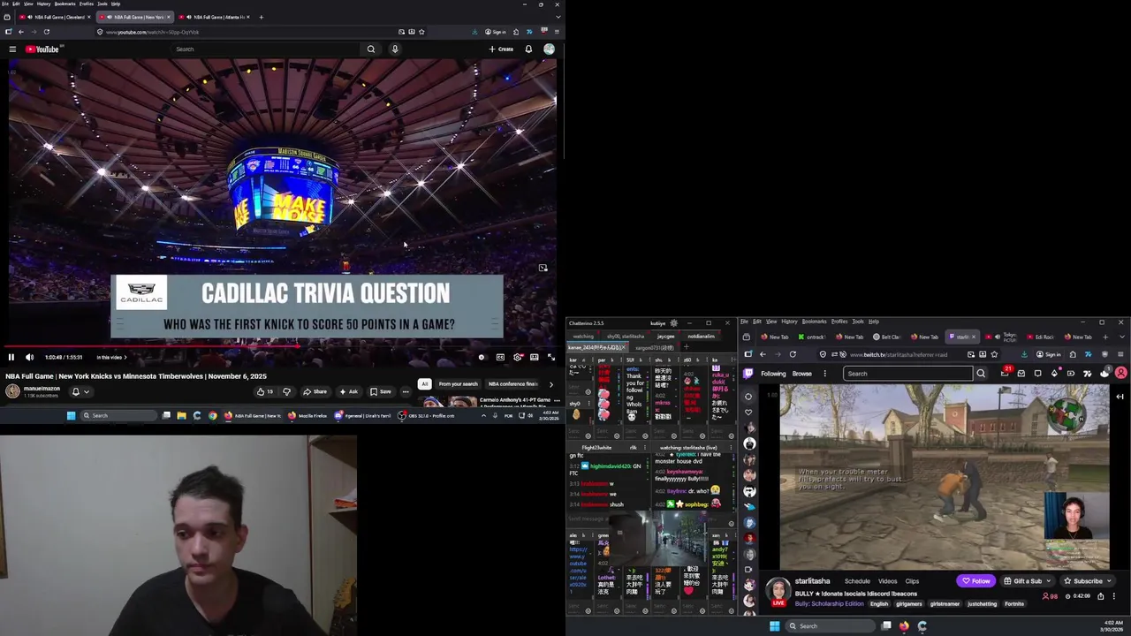Like the Knicks vs Timberwolves video
This screenshot has height=636, width=1131.
(264, 391)
